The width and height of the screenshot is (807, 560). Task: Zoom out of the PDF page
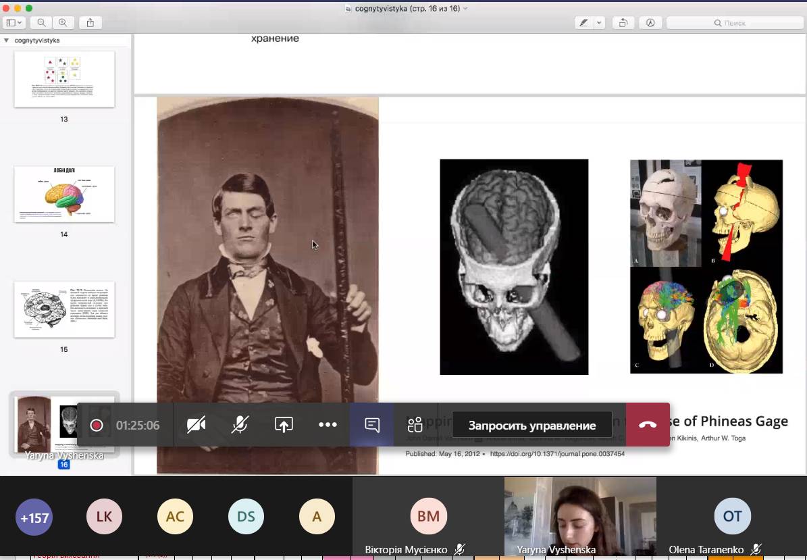41,23
